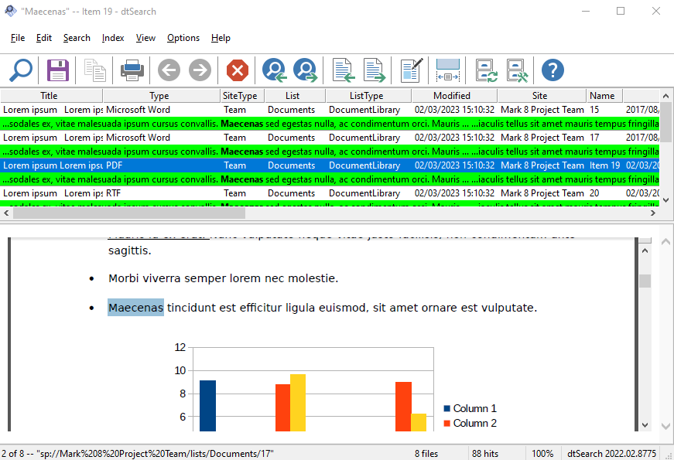Screen dimensions: 674x460
Task: Open the next document icon
Action: coord(374,70)
